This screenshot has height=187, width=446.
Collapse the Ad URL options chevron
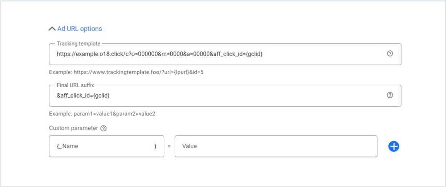click(x=52, y=29)
